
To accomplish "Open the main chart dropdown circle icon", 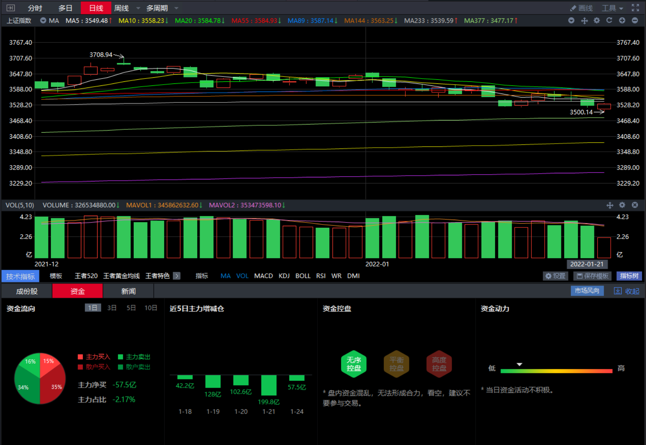I will (571, 20).
